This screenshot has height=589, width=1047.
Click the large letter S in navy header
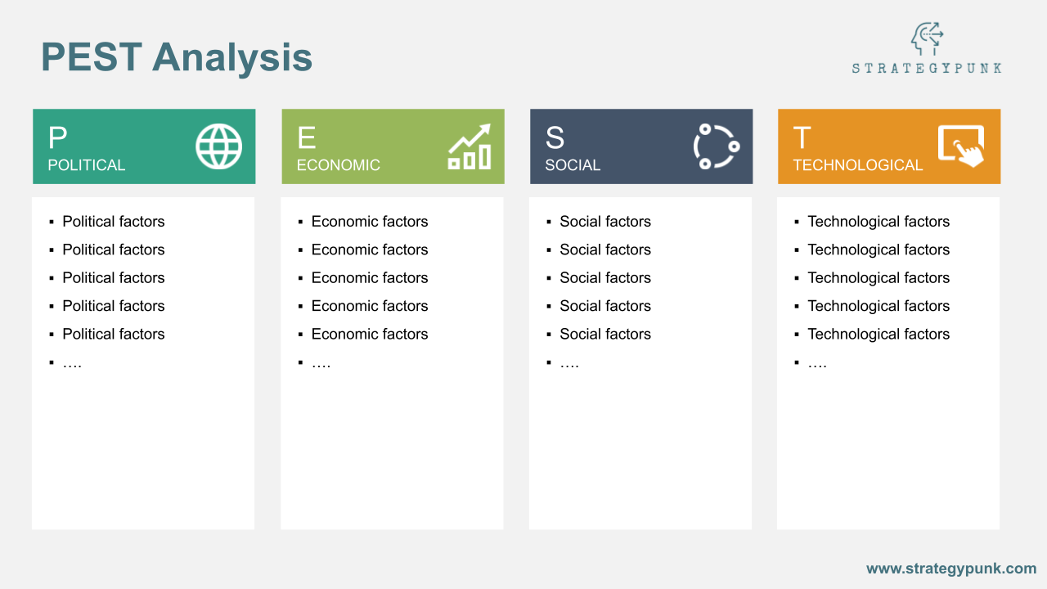tap(555, 138)
